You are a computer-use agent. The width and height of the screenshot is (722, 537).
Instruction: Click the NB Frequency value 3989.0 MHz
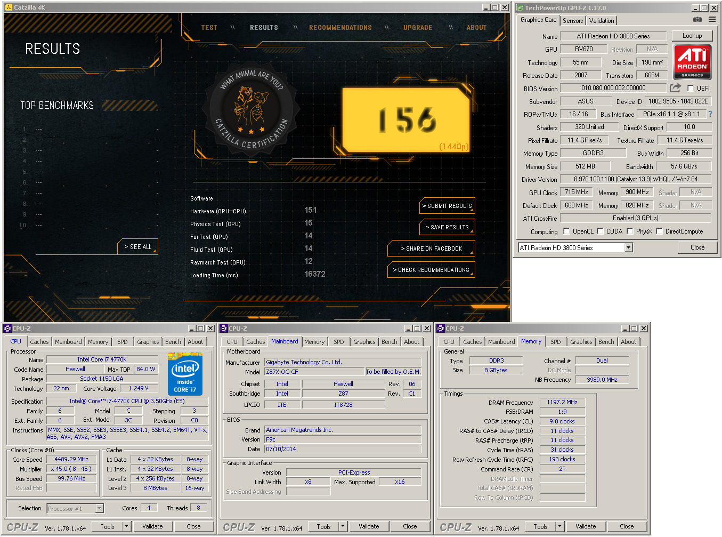point(602,380)
